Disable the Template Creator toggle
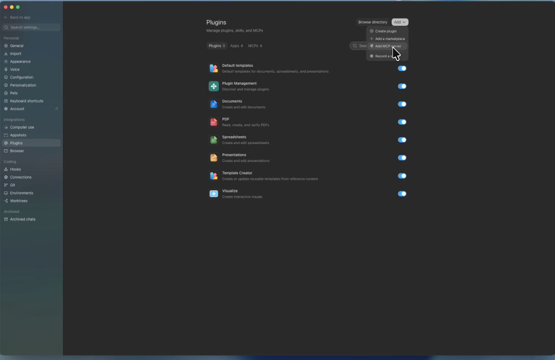Image resolution: width=555 pixels, height=360 pixels. click(402, 176)
